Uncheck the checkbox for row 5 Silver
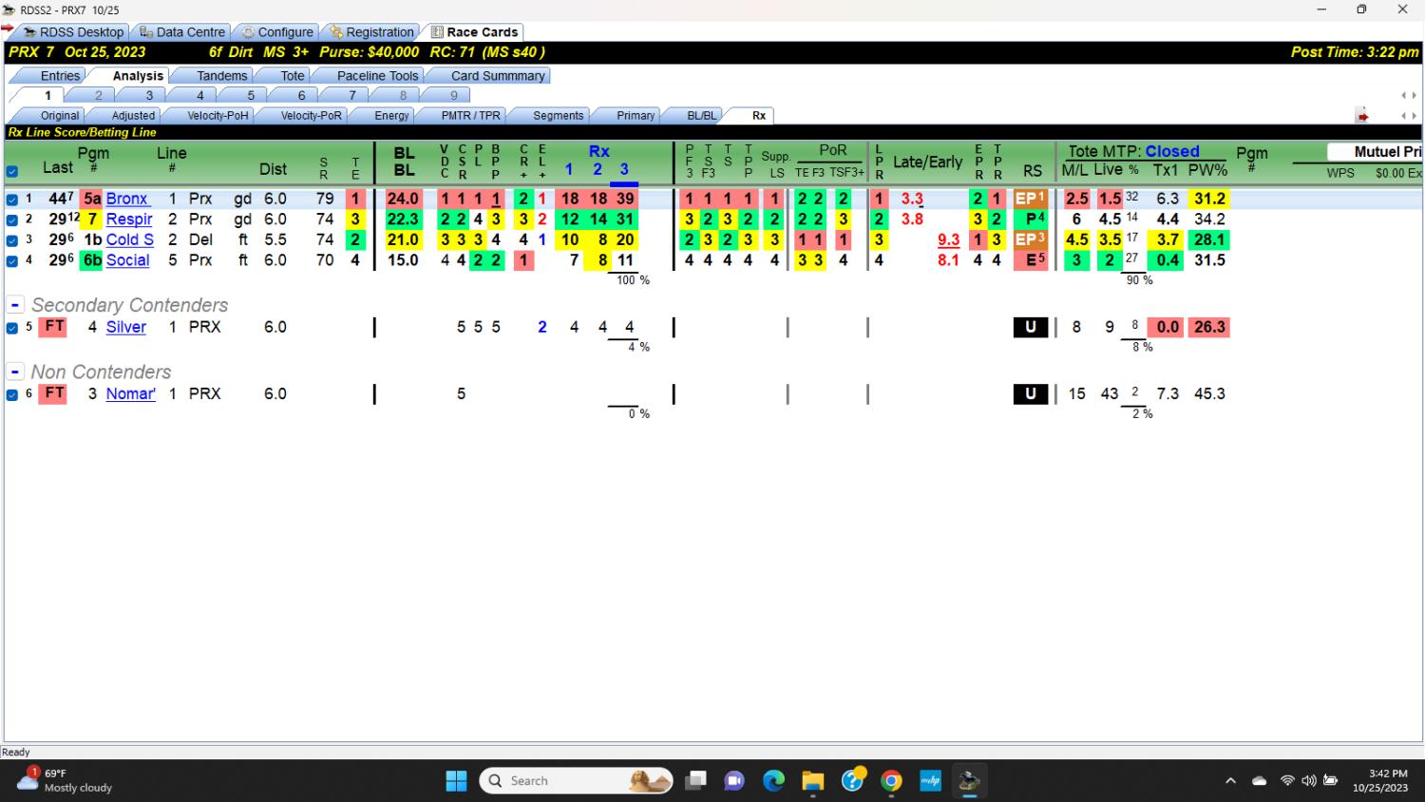The width and height of the screenshot is (1425, 802). click(x=12, y=328)
